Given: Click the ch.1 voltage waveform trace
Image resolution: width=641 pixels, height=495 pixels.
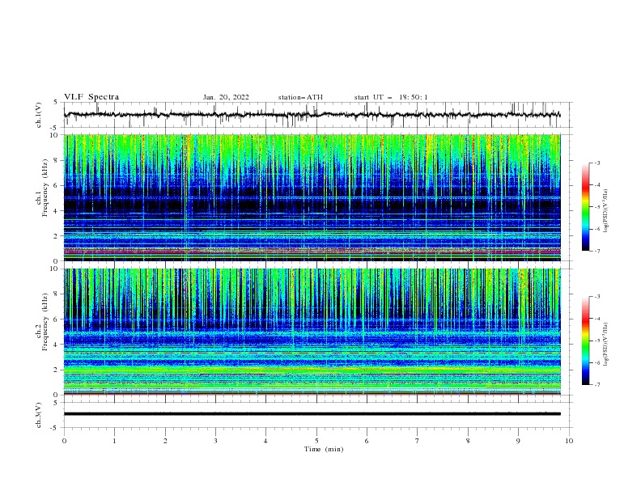Looking at the screenshot, I should 312,115.
